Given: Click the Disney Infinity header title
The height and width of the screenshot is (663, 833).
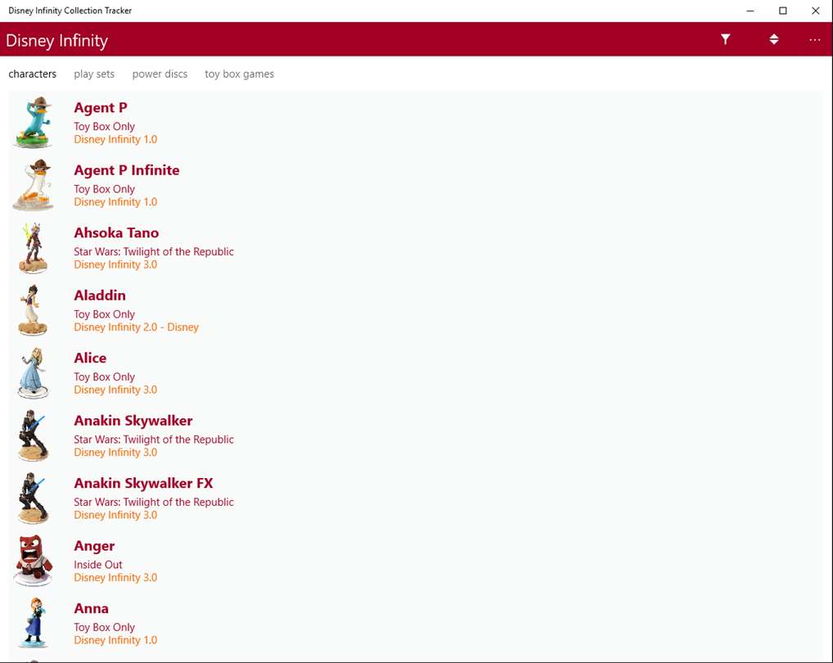Looking at the screenshot, I should click(x=56, y=41).
